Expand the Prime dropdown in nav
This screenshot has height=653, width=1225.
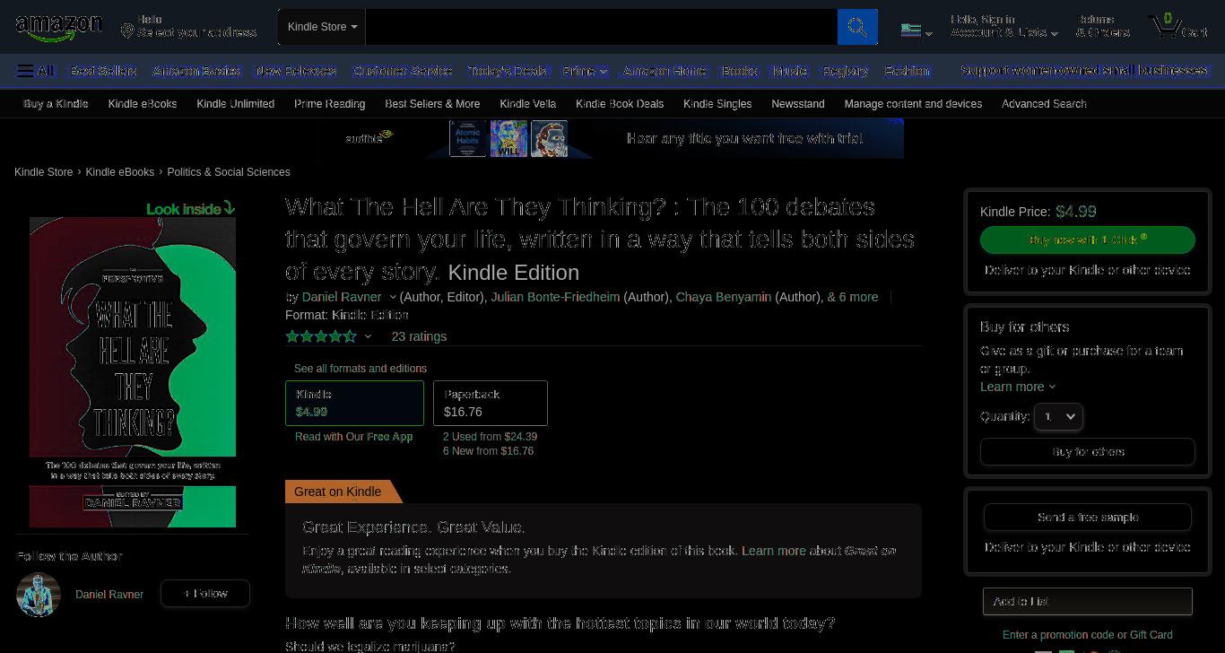585,71
